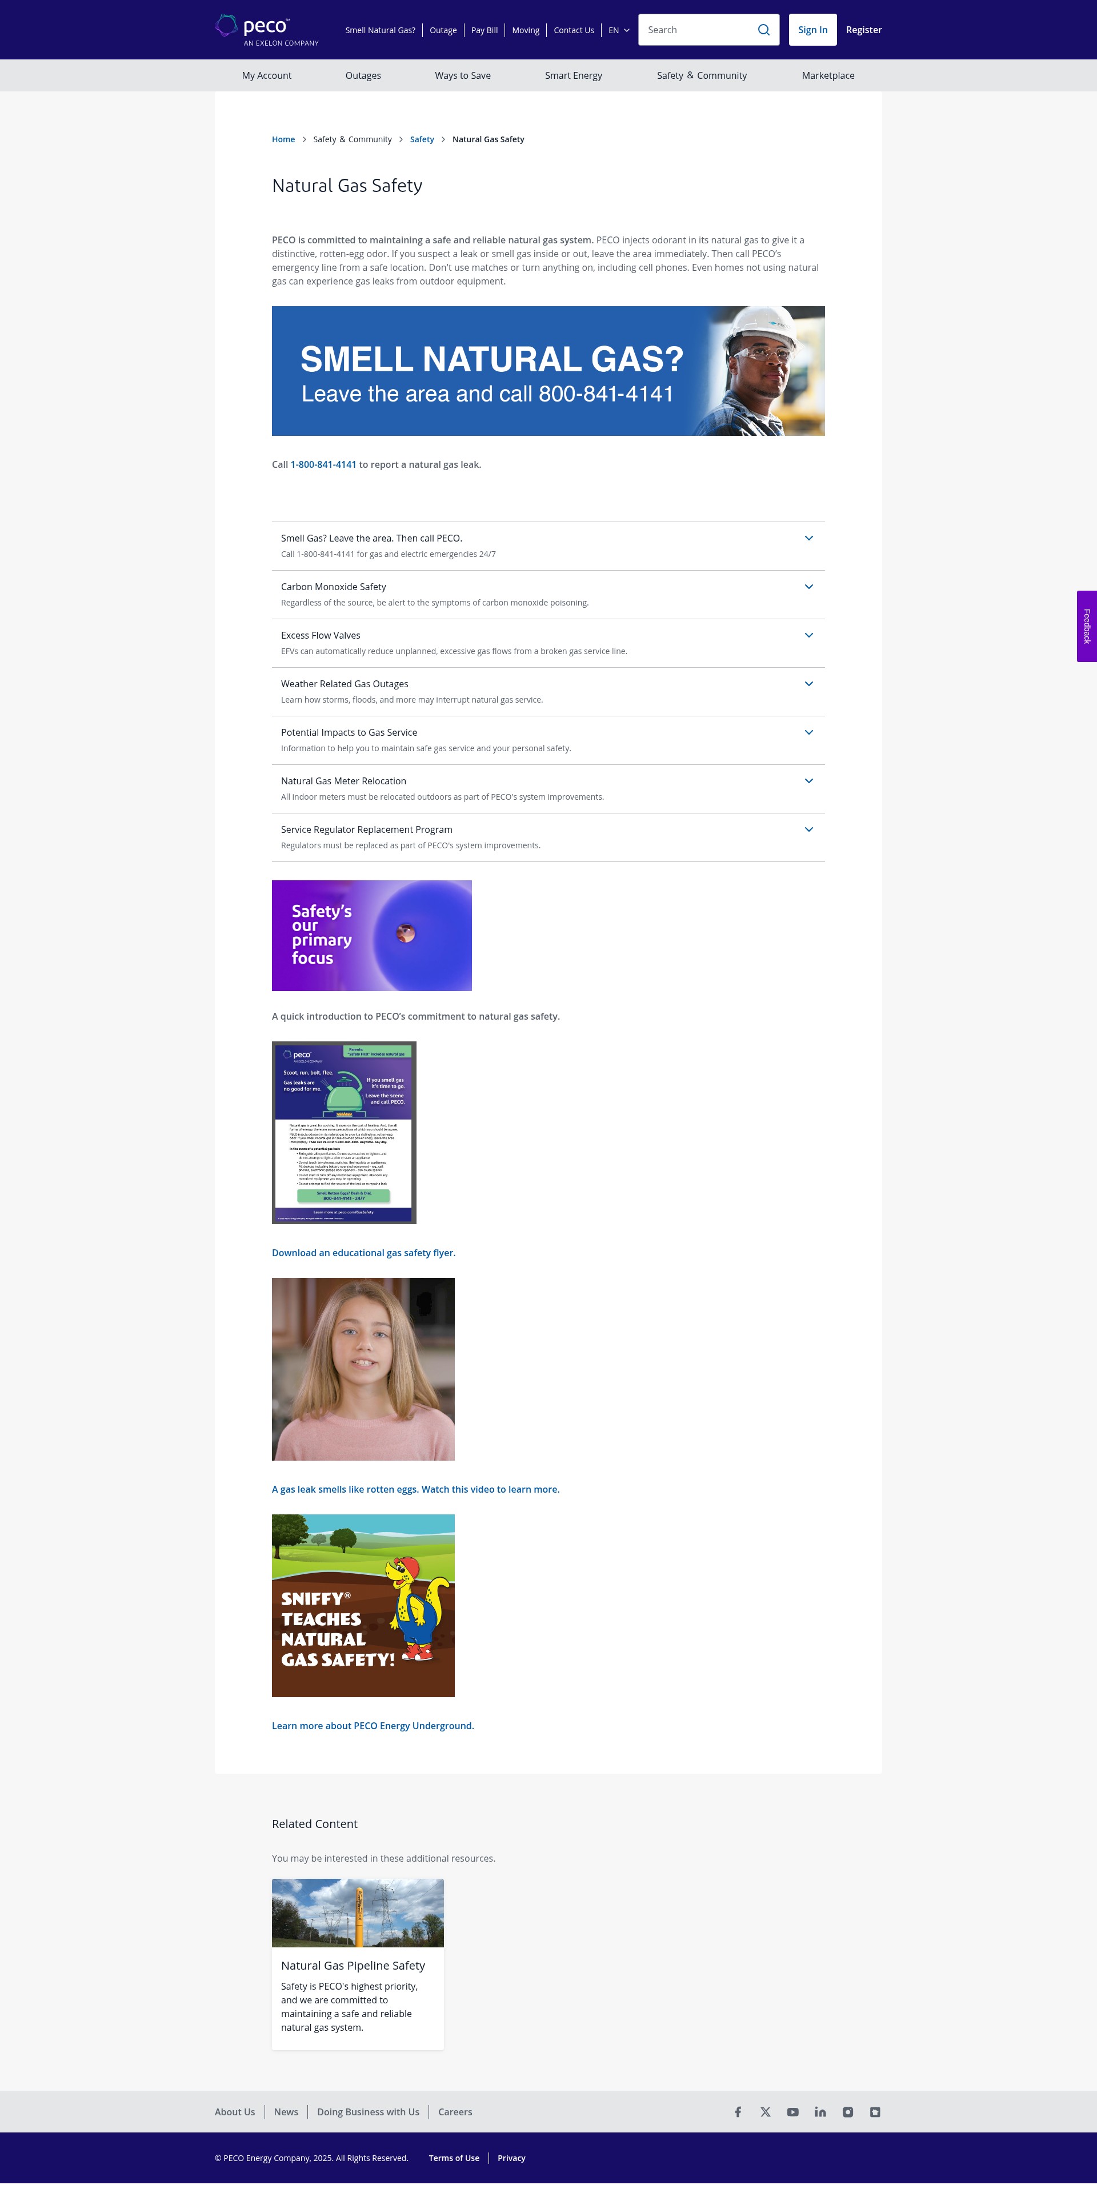Open PECO's X (Twitter) icon
This screenshot has height=2197, width=1097.
click(x=765, y=2112)
